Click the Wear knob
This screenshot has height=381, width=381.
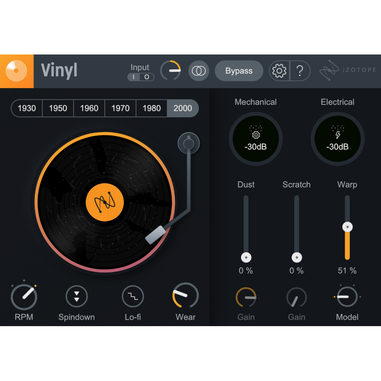tap(185, 296)
